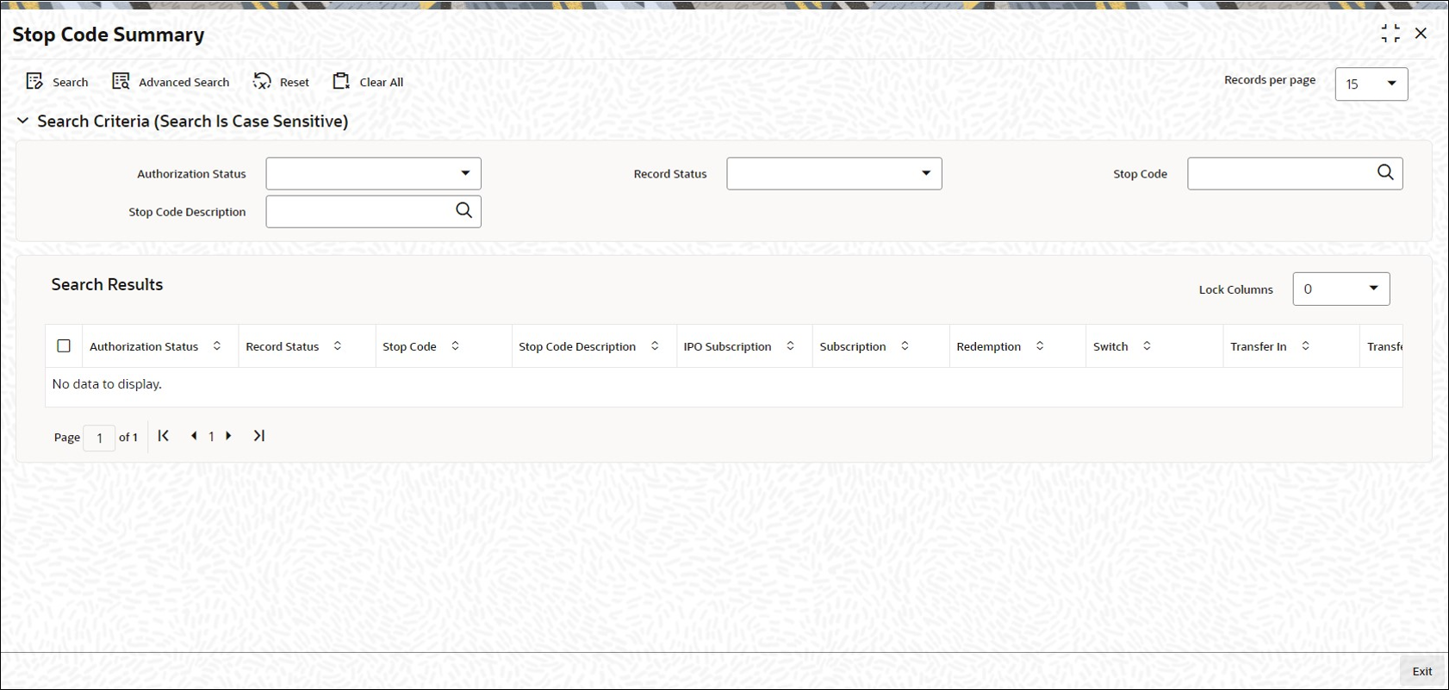Click the Redemption column header text

pyautogui.click(x=988, y=346)
